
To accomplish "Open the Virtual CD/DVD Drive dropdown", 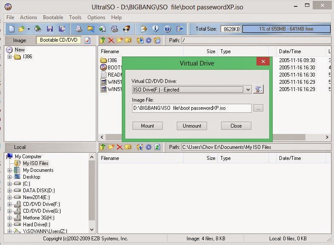I will click(248, 89).
